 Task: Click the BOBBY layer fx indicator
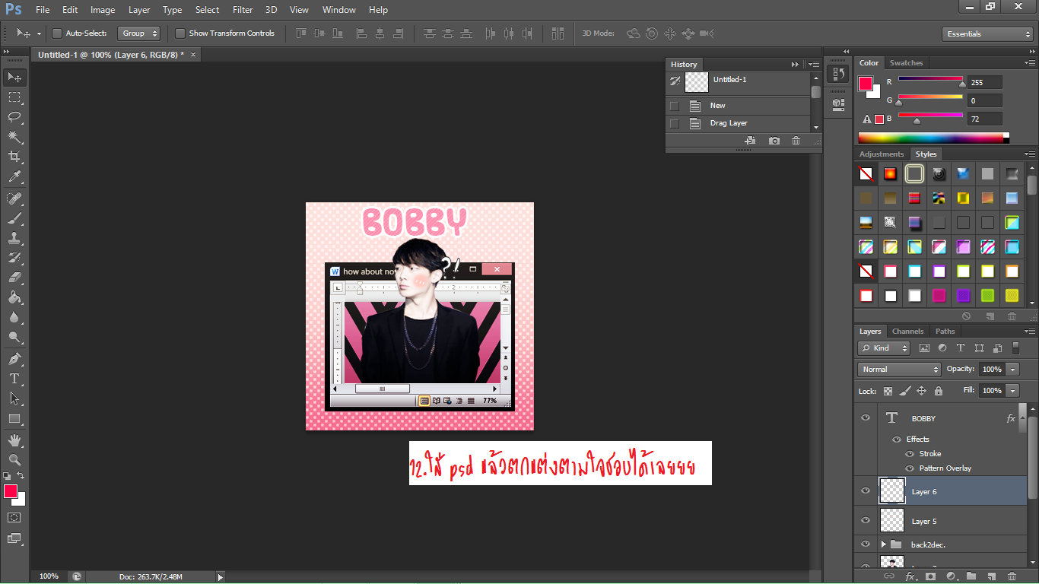[x=1011, y=418]
